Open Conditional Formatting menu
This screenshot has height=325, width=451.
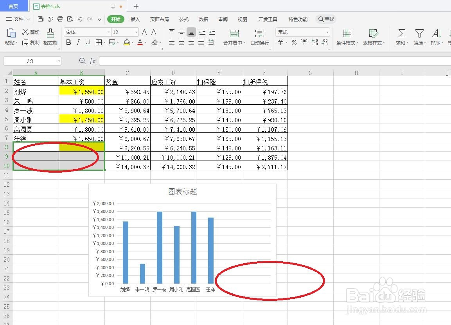(347, 37)
